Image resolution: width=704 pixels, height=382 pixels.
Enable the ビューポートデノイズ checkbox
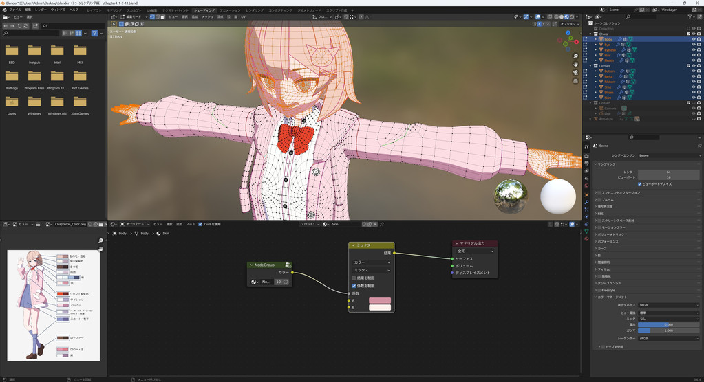point(639,184)
